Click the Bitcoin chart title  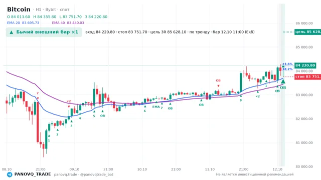[x=19, y=9]
